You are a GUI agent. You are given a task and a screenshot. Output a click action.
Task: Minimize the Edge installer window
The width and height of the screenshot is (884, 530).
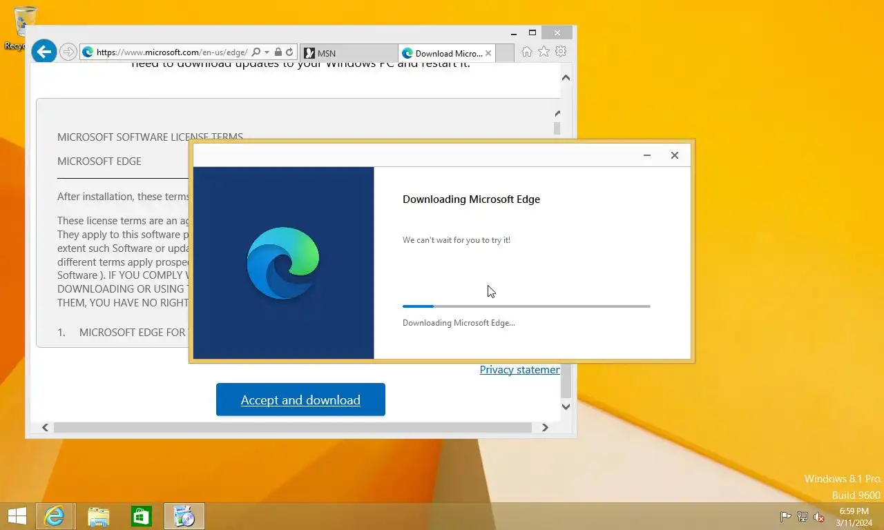pyautogui.click(x=647, y=155)
